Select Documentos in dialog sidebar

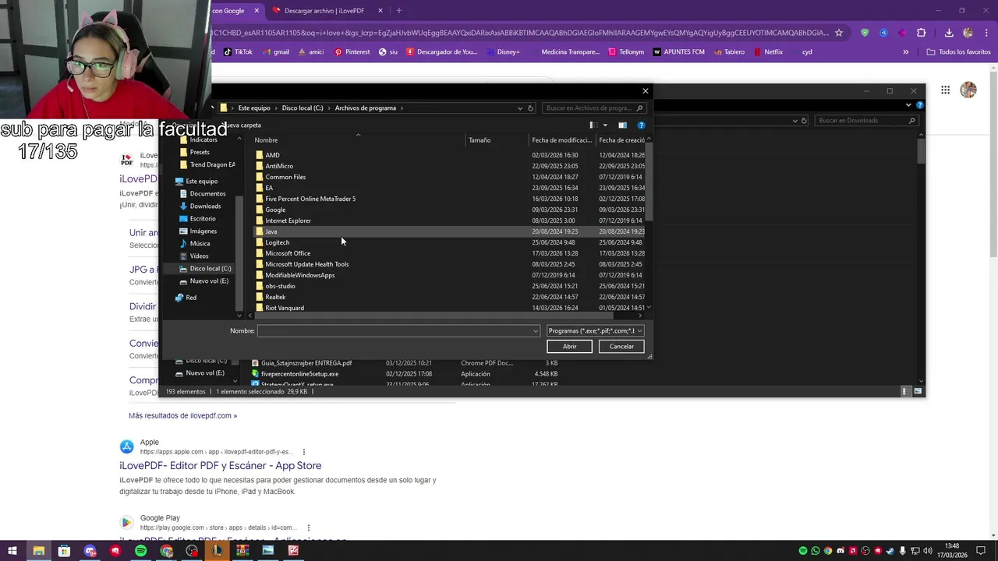pos(207,194)
